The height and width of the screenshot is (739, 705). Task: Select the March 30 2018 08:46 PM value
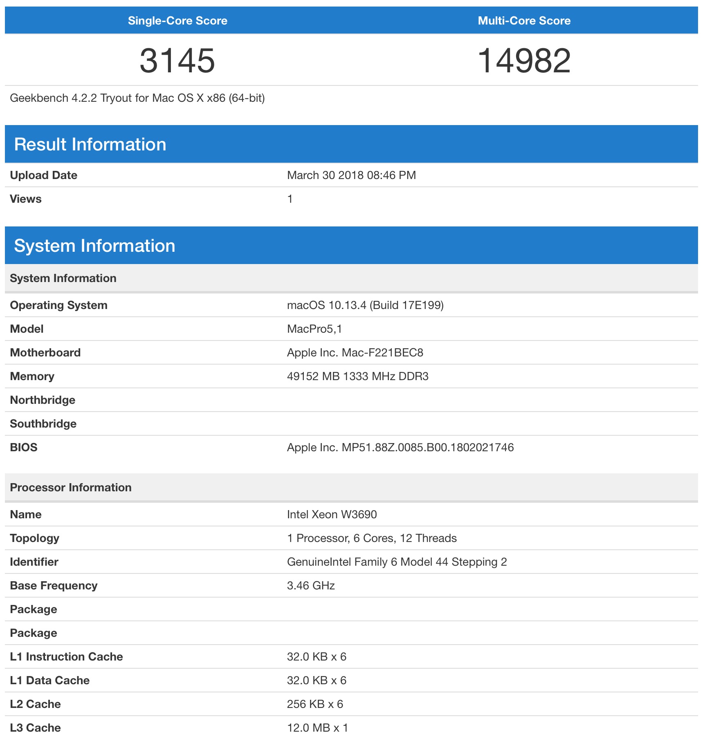[351, 175]
